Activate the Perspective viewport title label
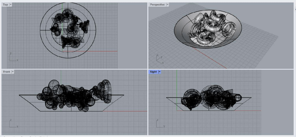 tap(157, 4)
